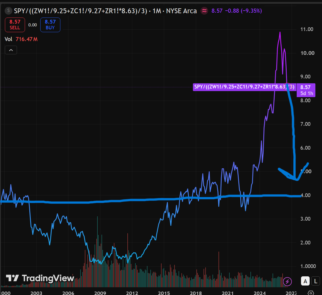Click the 2024 time axis label

[260, 293]
